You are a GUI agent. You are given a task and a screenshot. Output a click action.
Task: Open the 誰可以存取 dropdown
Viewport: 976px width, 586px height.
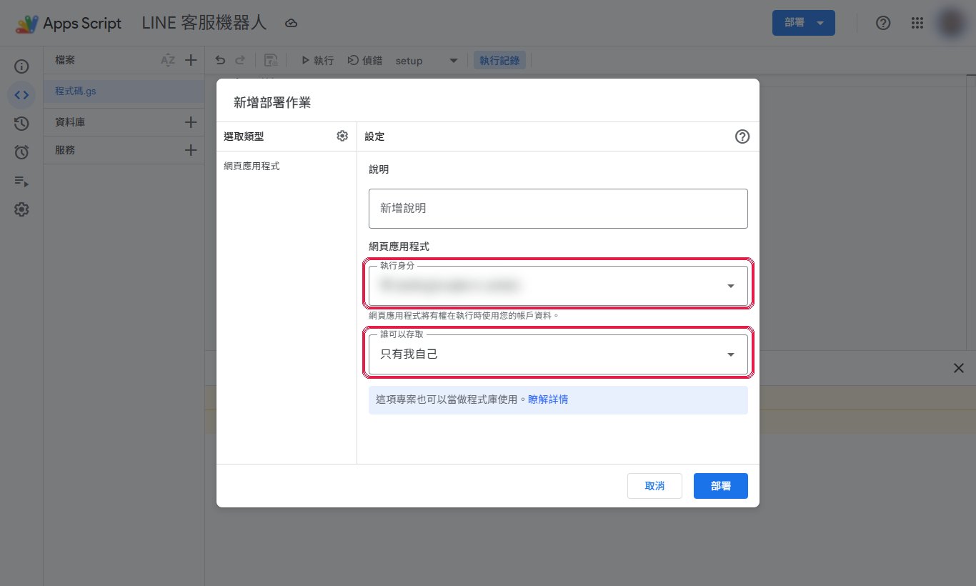[x=558, y=354]
